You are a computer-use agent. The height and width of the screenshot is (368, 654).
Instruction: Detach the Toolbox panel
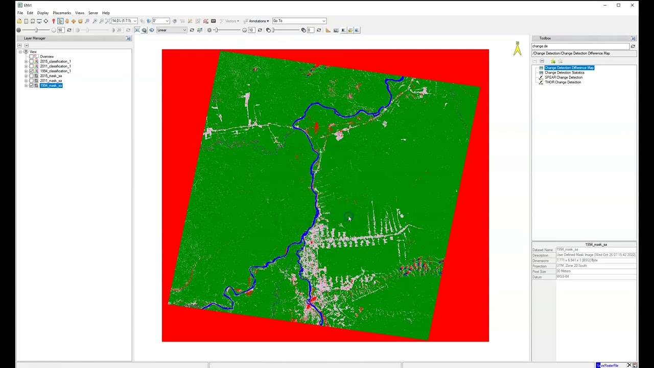[633, 38]
